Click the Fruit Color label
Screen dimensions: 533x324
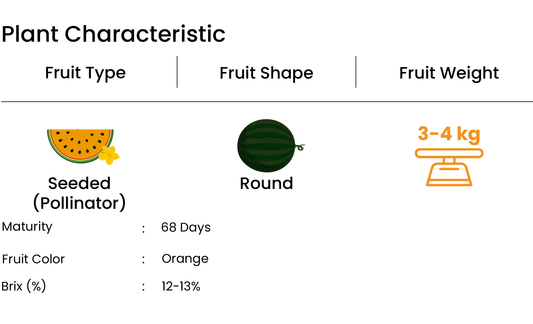point(33,259)
